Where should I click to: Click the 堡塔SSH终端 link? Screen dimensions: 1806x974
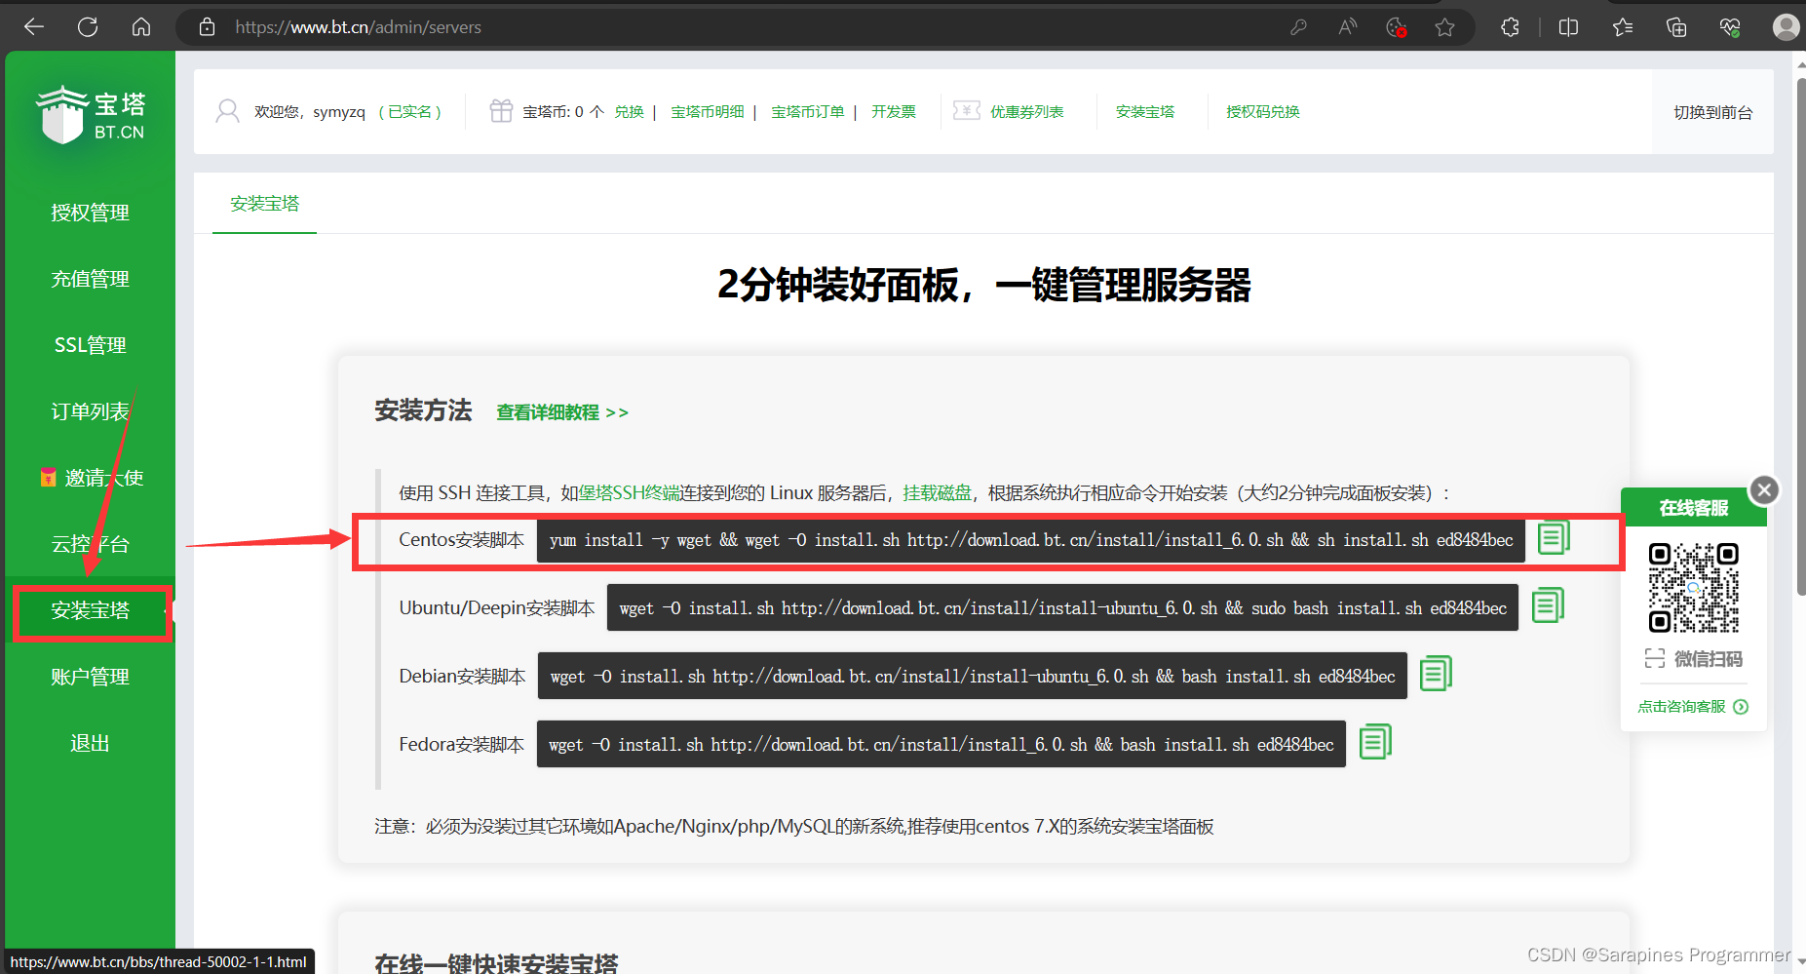629,493
